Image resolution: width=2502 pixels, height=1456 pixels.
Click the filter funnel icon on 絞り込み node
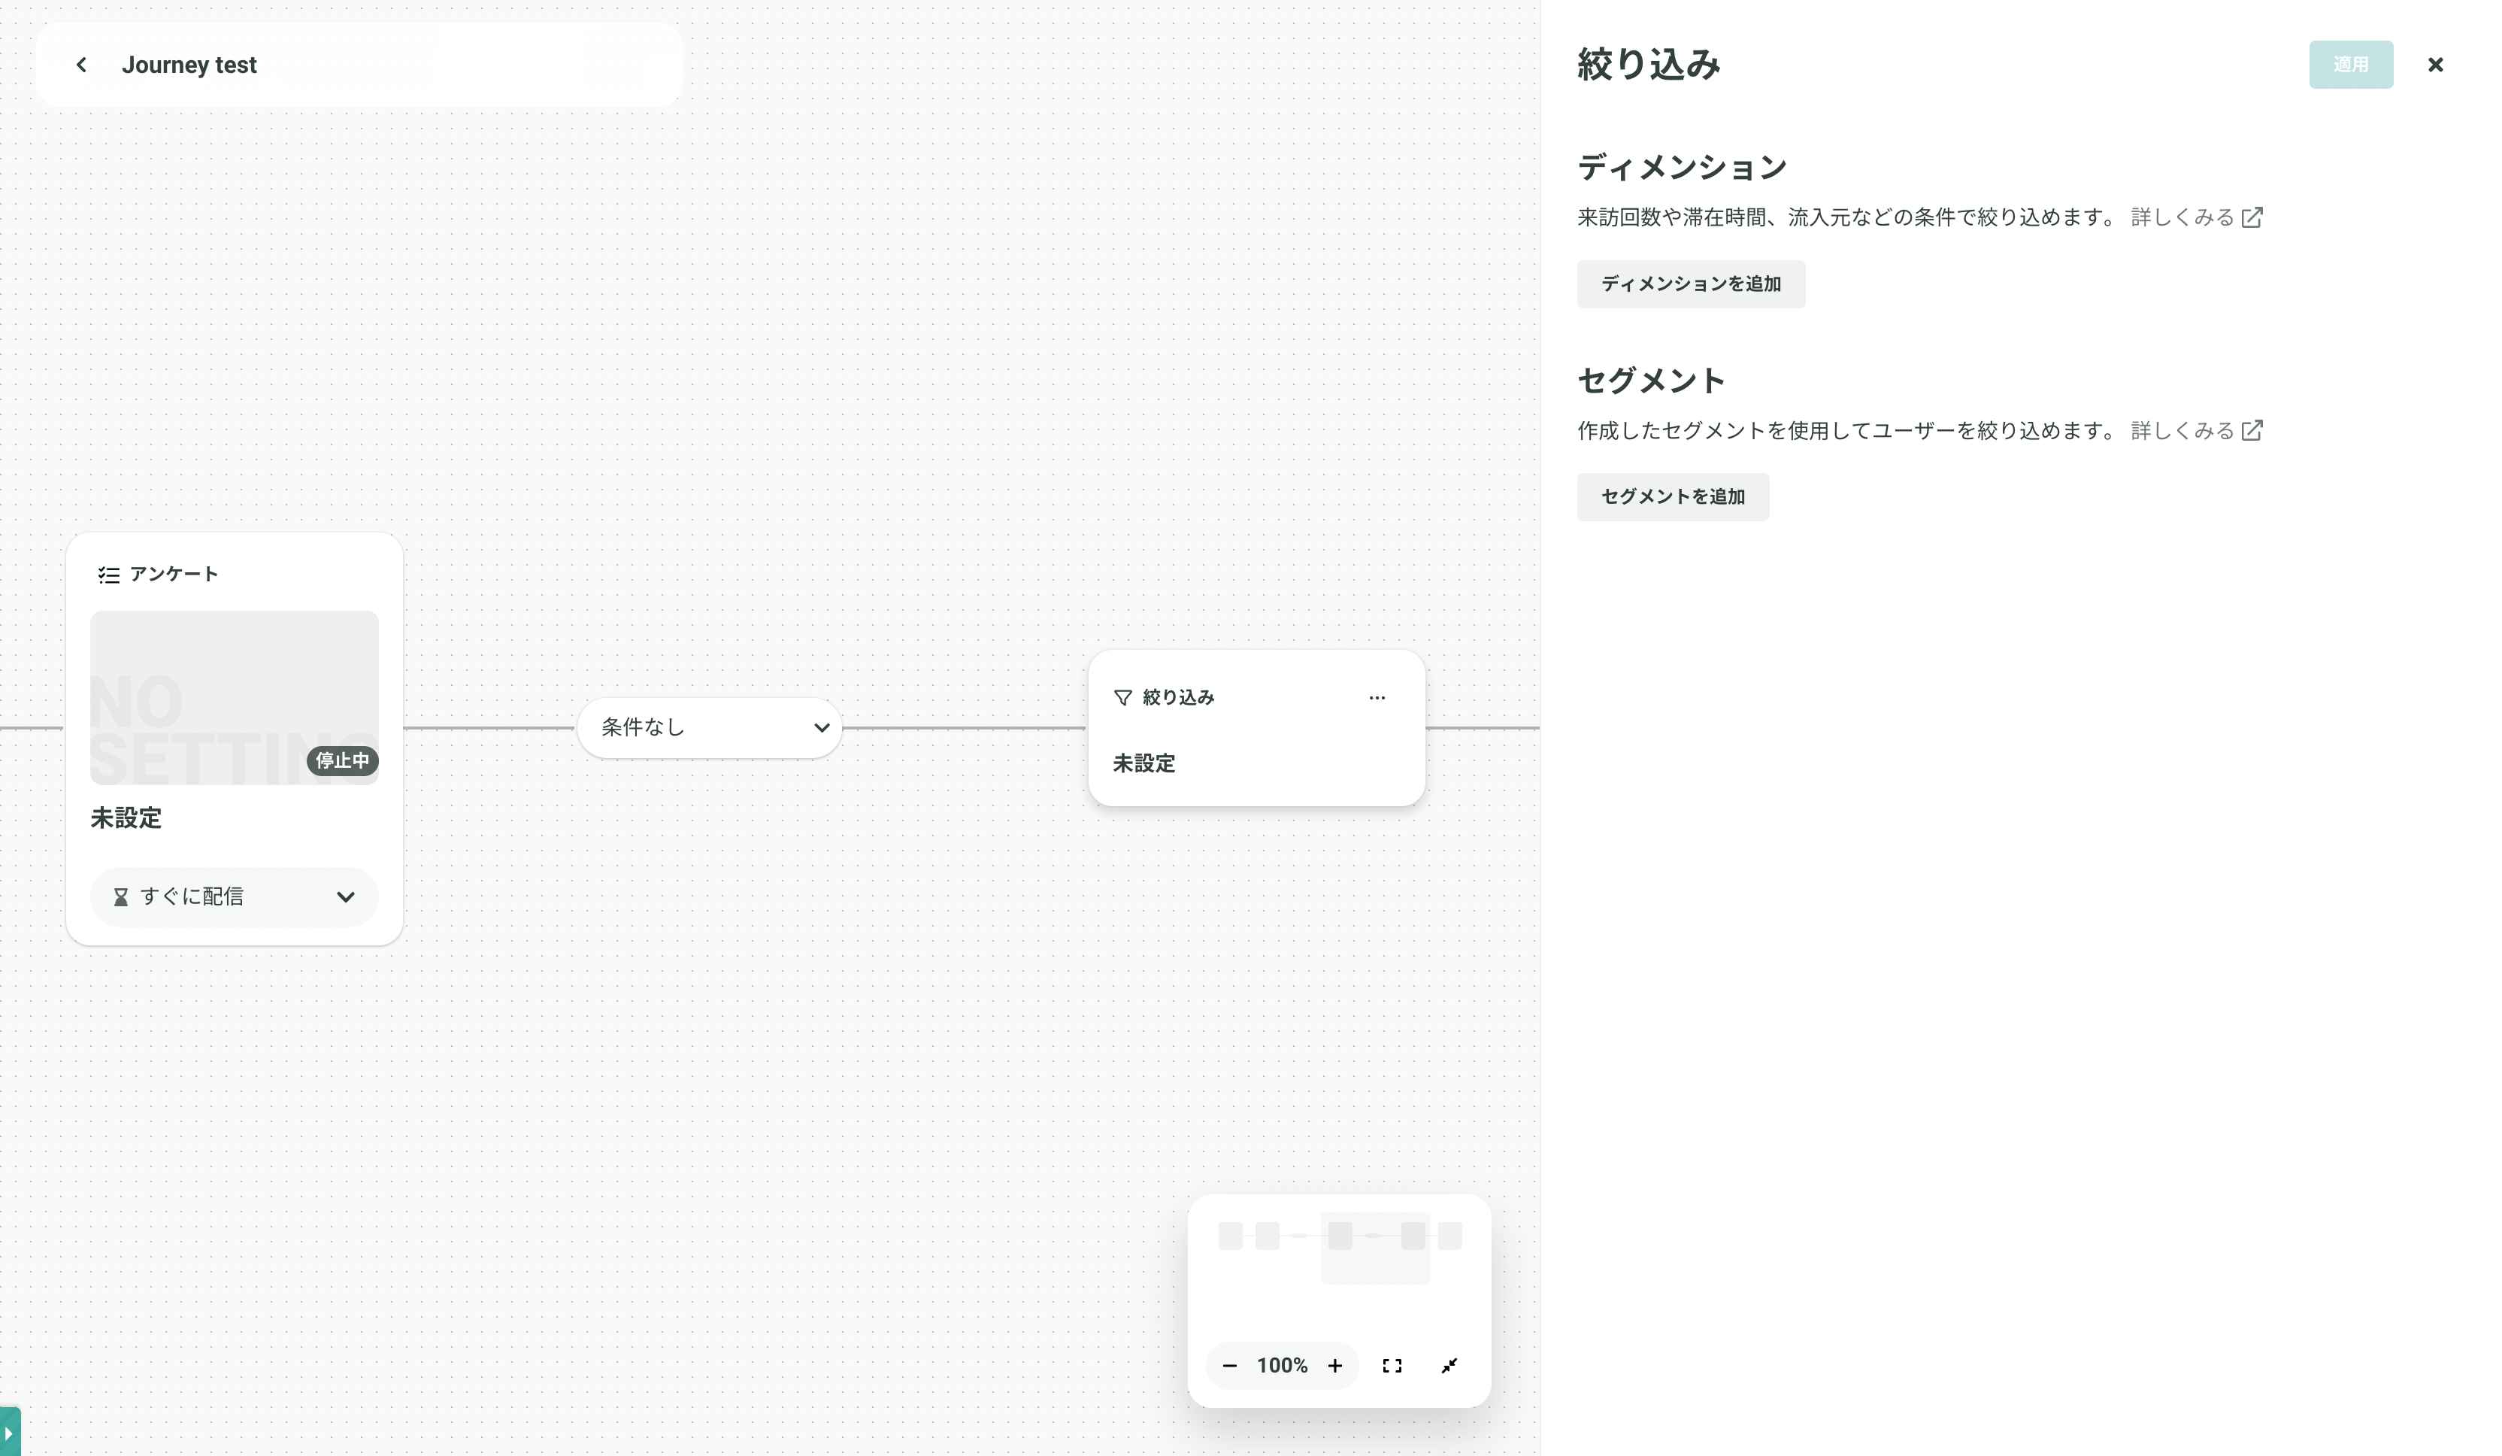coord(1122,697)
